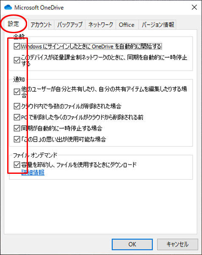Toggle notification for many files deleted in cloud
Viewport: 202px width, 255px height.
click(x=17, y=106)
